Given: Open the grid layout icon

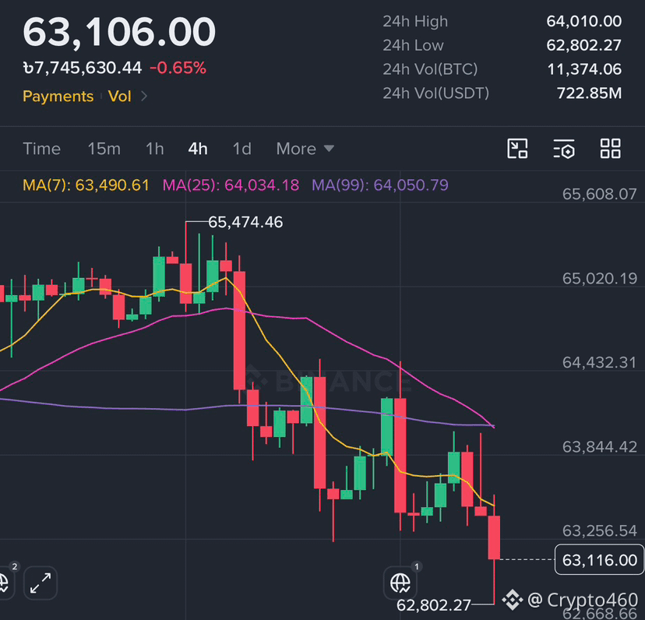Looking at the screenshot, I should click(x=611, y=149).
